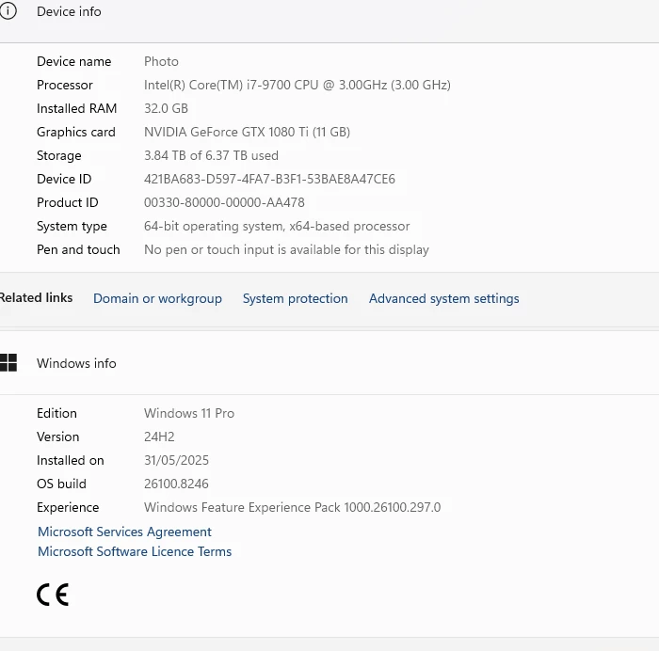Click the Device ID label
This screenshot has height=651, width=659.
[x=64, y=180]
